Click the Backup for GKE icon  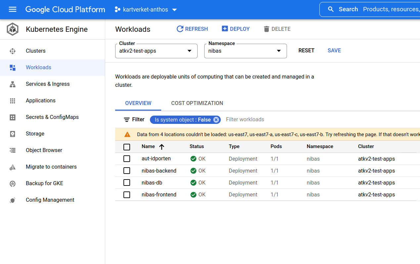pos(13,184)
